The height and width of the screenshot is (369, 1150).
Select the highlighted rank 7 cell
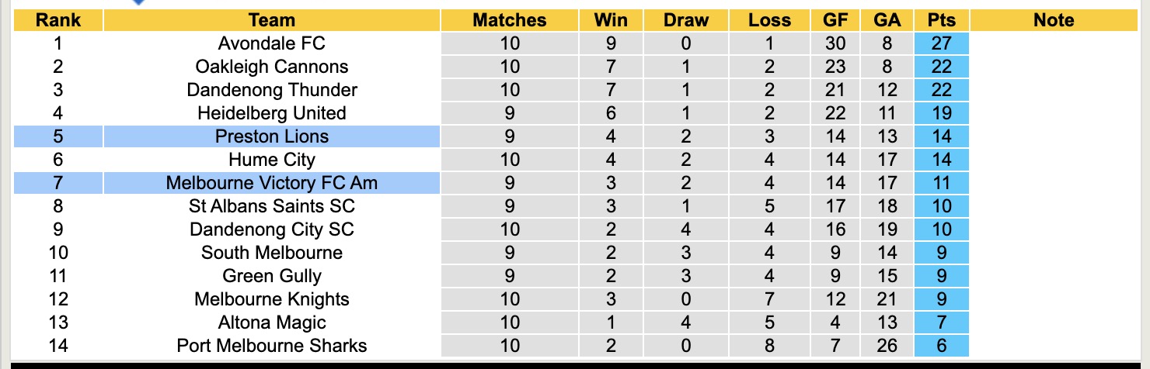pos(58,183)
